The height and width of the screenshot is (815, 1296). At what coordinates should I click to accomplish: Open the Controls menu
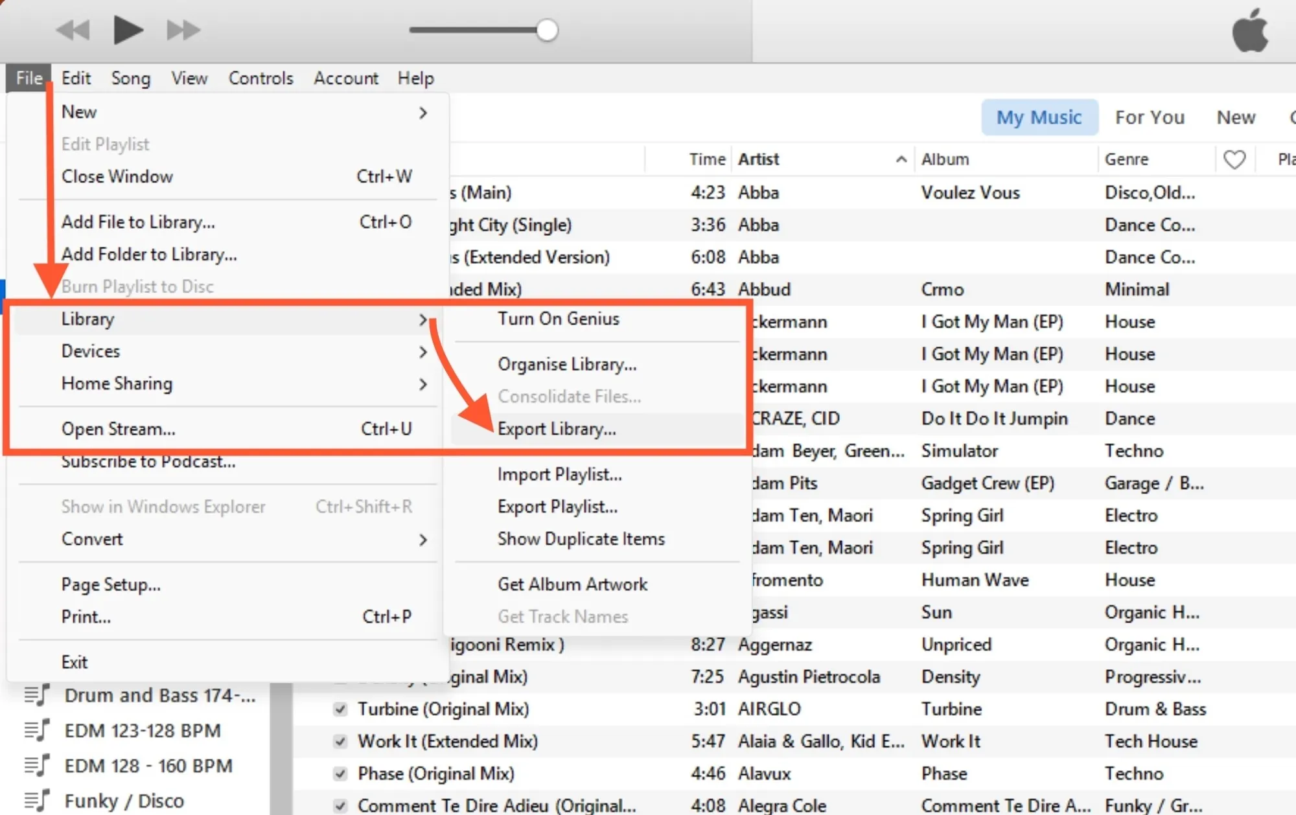[260, 78]
